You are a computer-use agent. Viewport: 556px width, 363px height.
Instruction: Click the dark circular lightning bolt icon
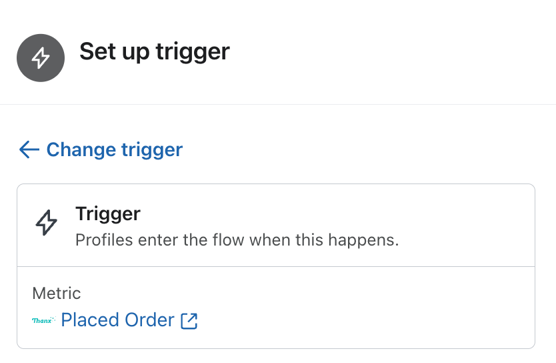[x=41, y=58]
